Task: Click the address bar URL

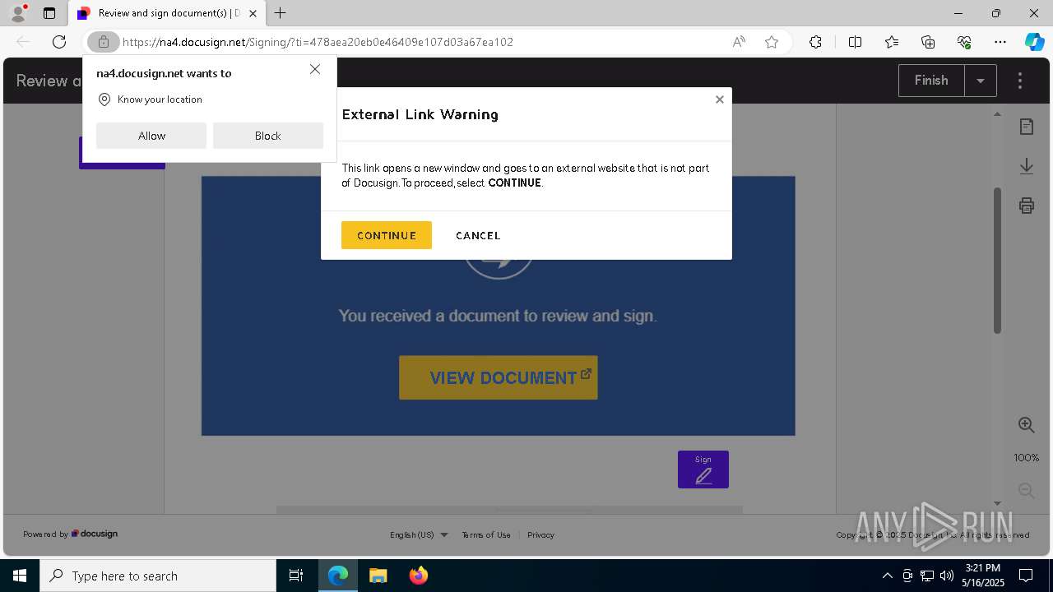Action: [x=318, y=42]
